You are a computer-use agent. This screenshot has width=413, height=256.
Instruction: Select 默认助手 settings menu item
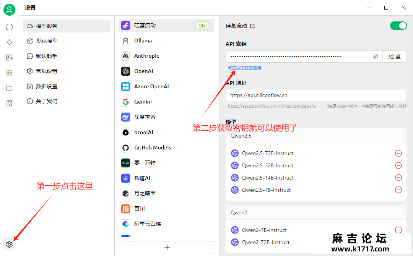[x=67, y=56]
